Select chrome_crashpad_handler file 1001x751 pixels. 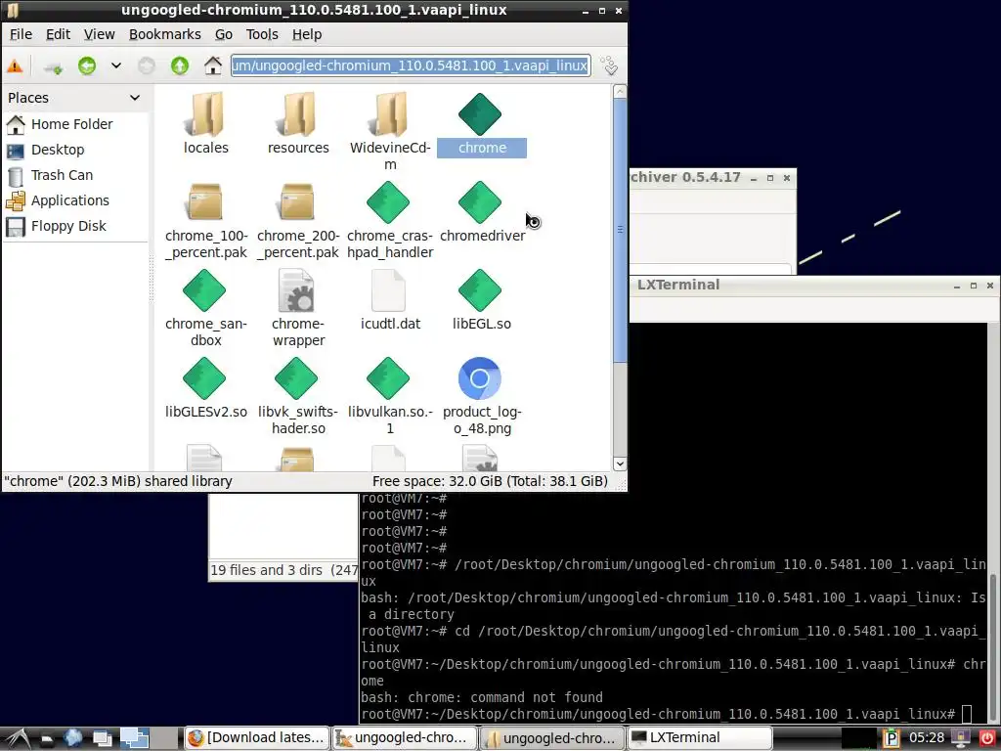click(x=390, y=220)
